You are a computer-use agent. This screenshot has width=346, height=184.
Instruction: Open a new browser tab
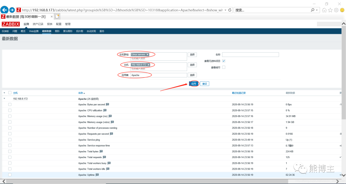pos(57,17)
